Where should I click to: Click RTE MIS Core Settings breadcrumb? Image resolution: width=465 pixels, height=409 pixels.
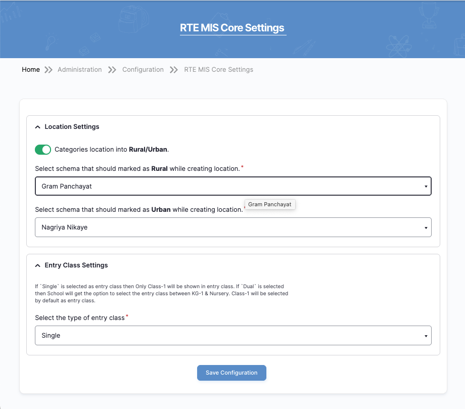pyautogui.click(x=218, y=70)
